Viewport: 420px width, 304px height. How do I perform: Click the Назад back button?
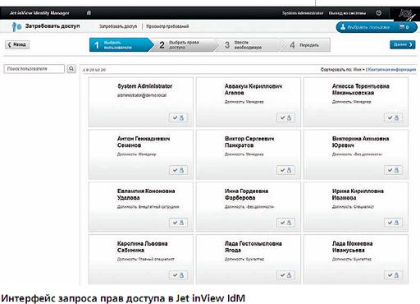(x=17, y=44)
